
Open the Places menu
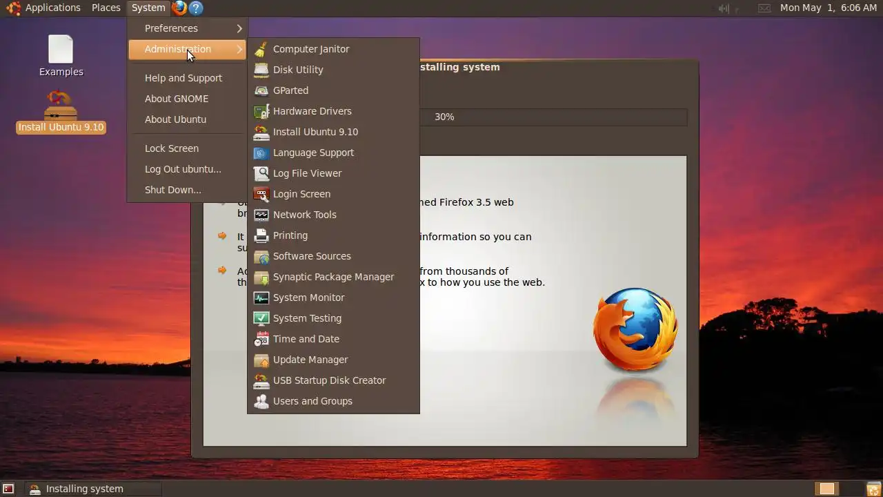click(x=106, y=8)
